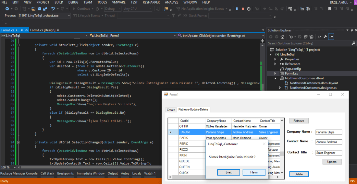This screenshot has width=357, height=184.
Task: Click the Stop Debugging red square icon
Action: pyautogui.click(x=243, y=9)
